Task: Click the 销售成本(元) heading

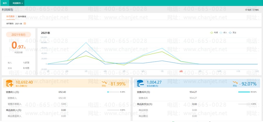Action: 143,92
